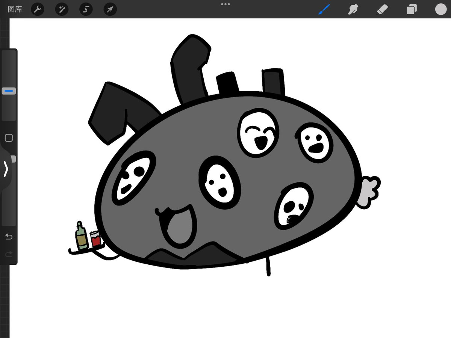Click the blue brush size slider handle
Screen dimensions: 451x338
[9, 91]
